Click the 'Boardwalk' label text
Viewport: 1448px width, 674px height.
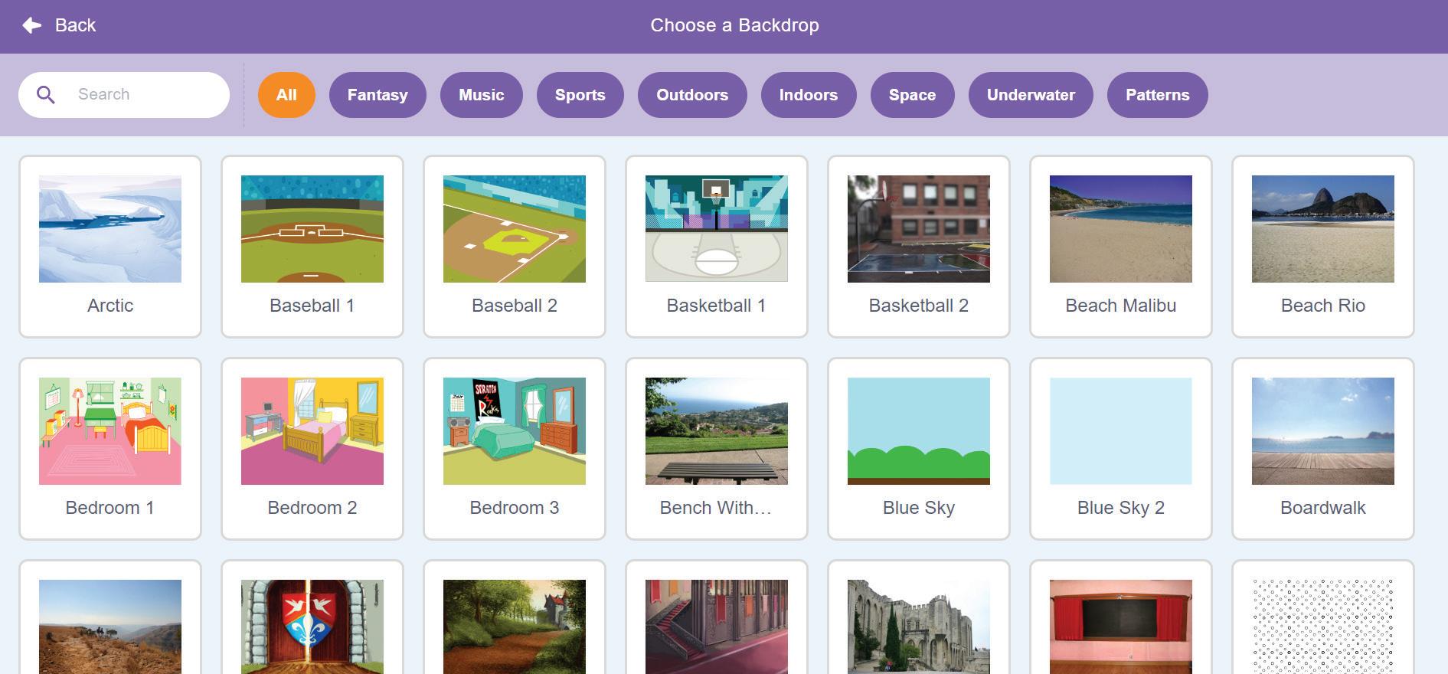1323,508
